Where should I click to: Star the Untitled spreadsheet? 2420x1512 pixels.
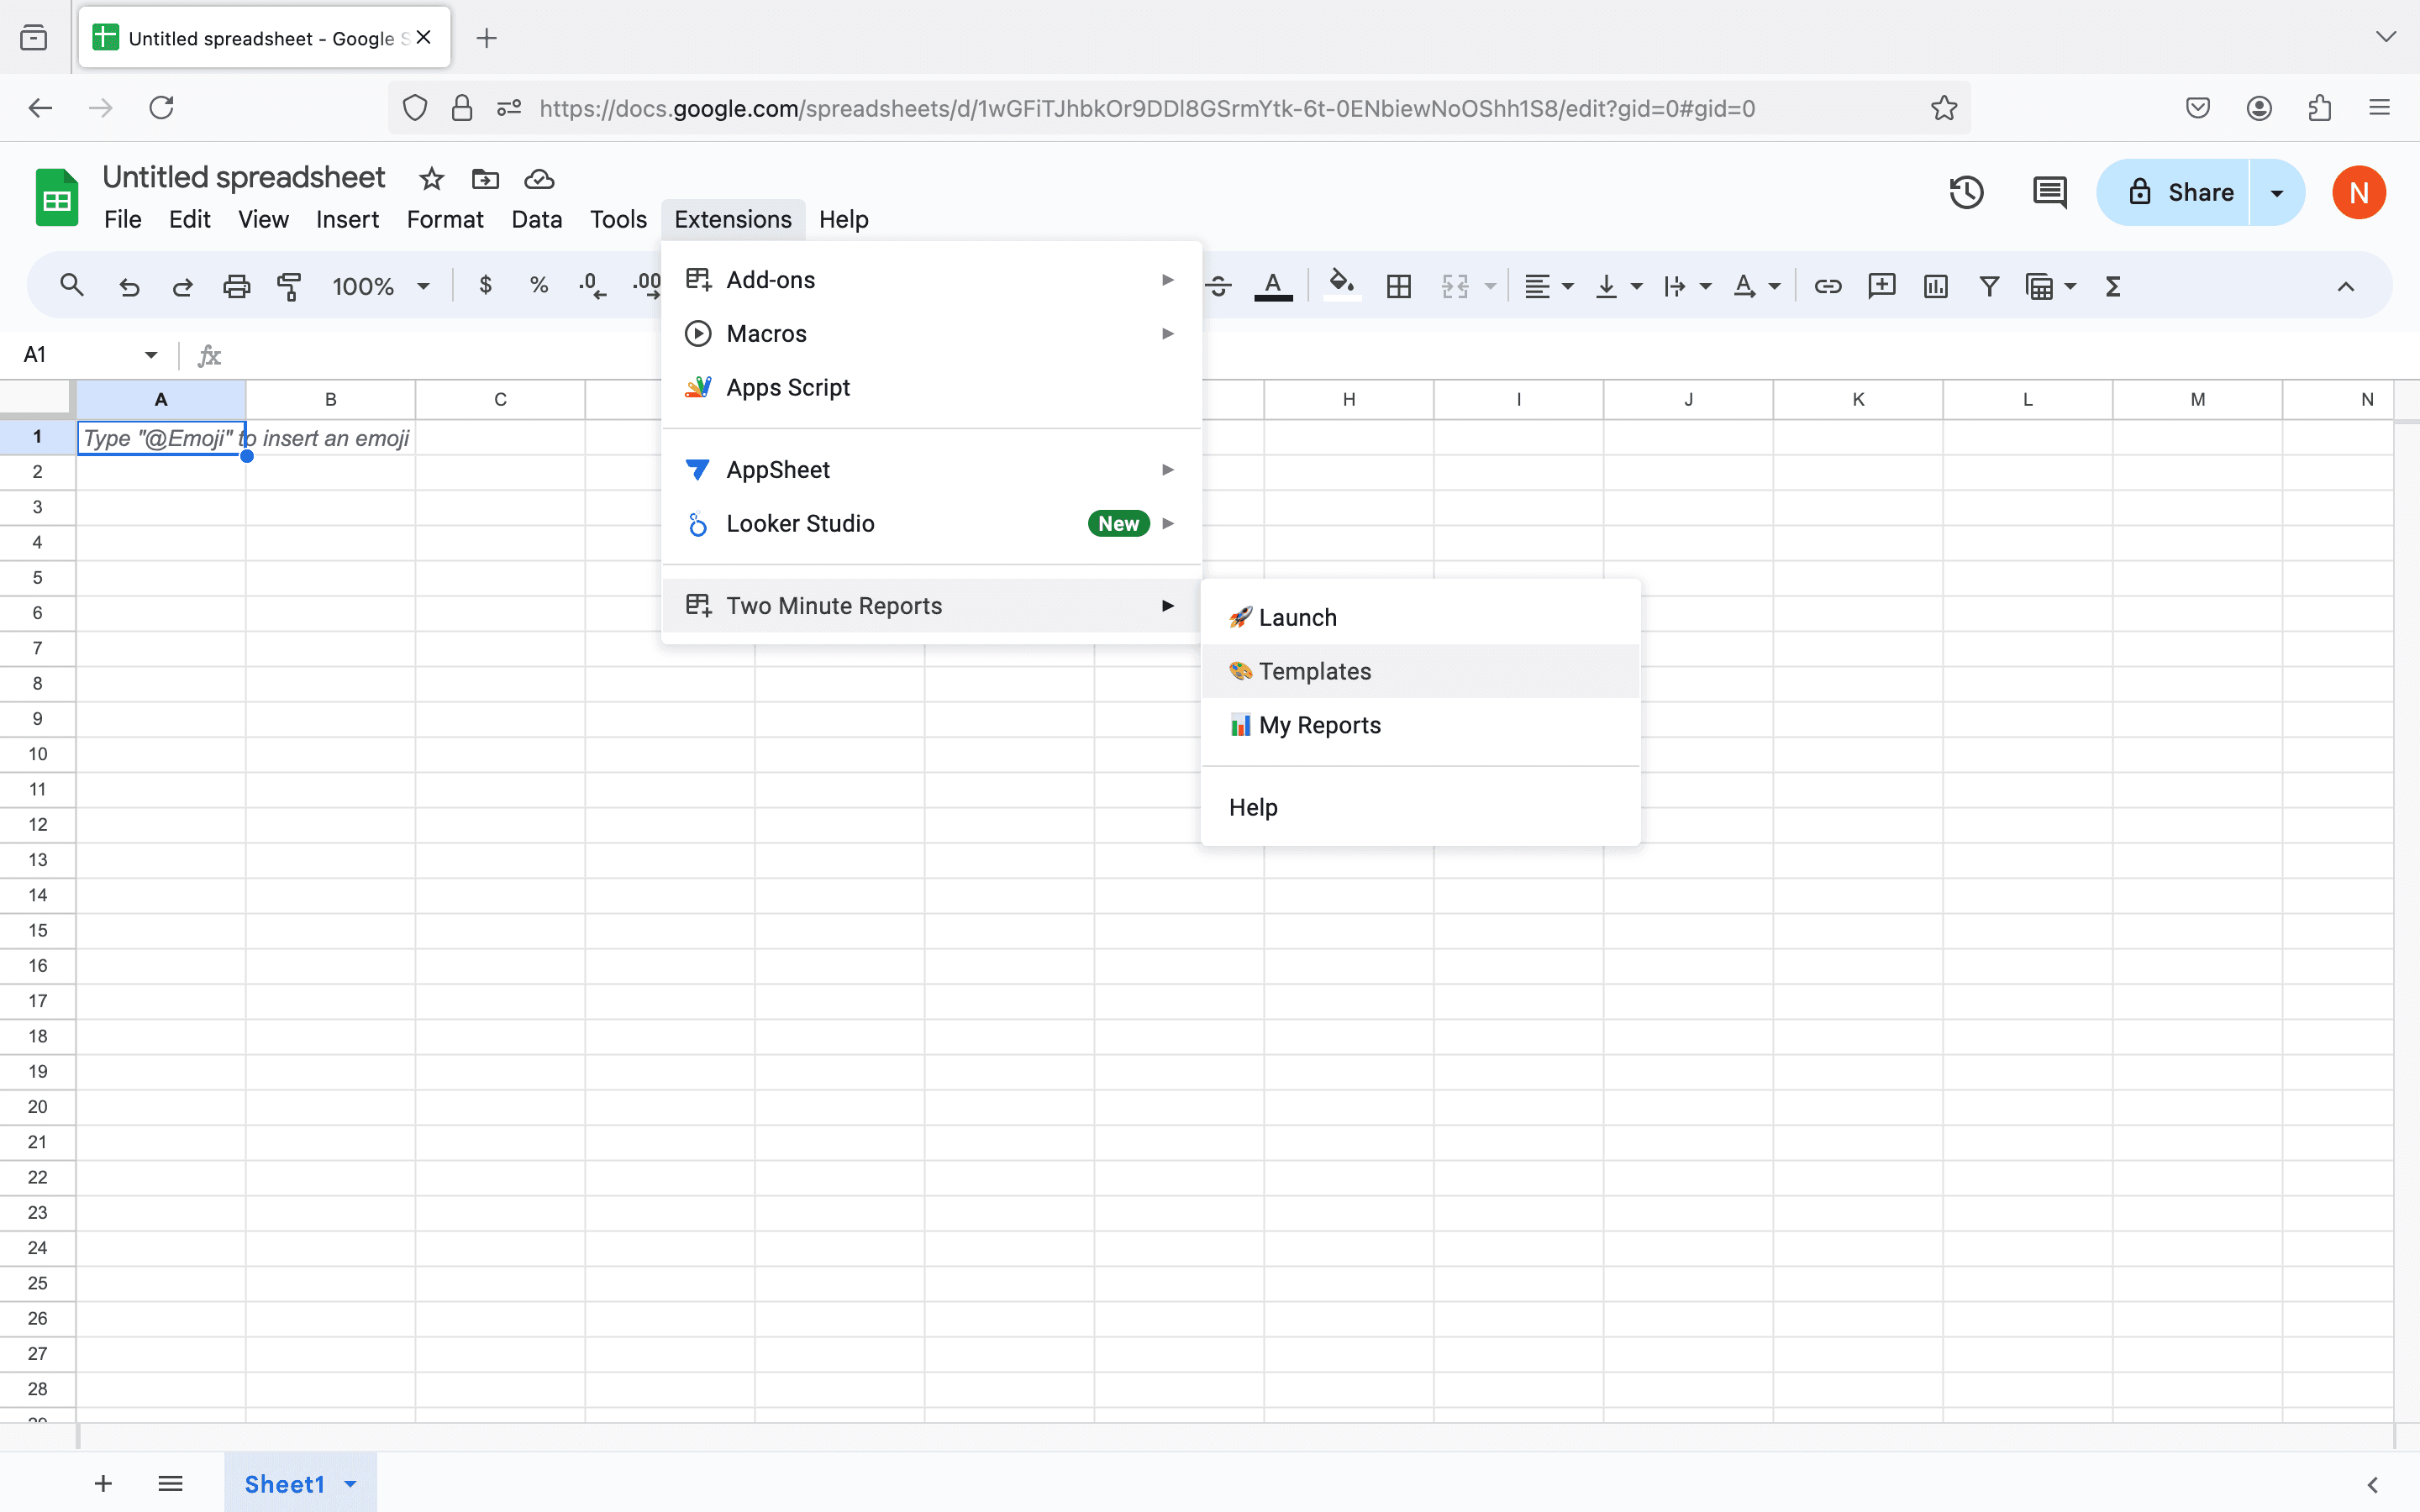[431, 179]
